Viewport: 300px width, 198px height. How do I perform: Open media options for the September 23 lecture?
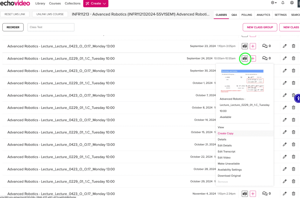click(x=245, y=46)
